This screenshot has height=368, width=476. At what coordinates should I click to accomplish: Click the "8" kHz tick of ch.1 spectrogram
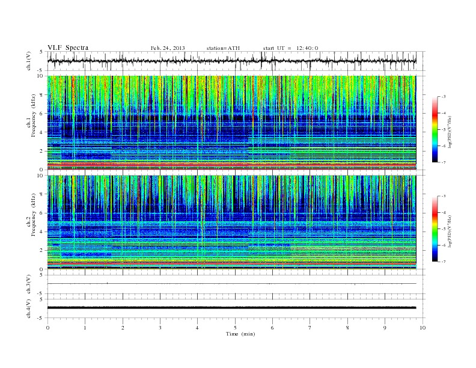point(42,95)
